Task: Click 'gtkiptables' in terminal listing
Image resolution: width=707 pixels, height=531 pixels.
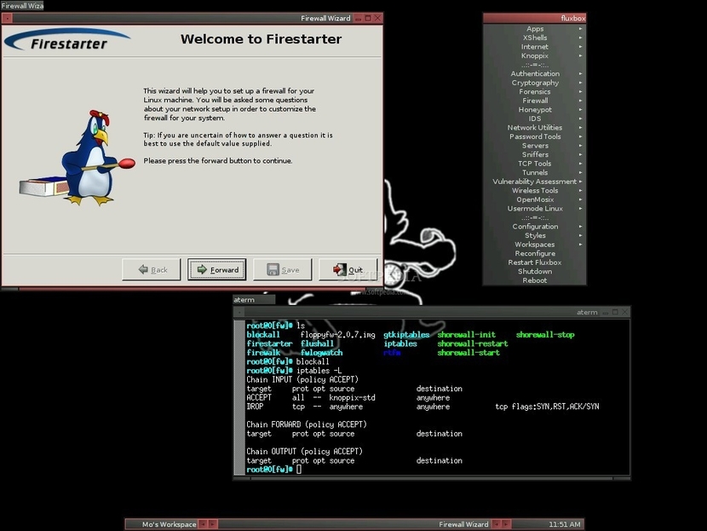Action: point(406,335)
